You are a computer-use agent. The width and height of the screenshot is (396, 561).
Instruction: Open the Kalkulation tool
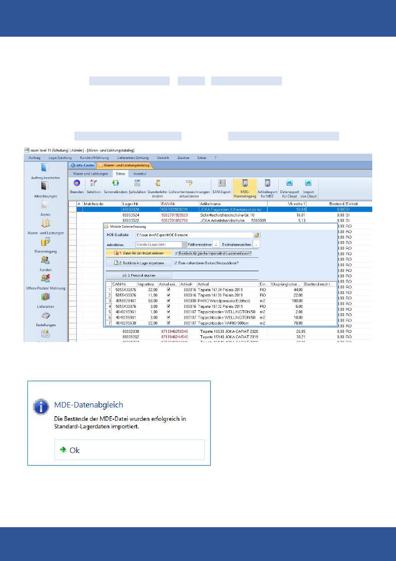point(137,186)
